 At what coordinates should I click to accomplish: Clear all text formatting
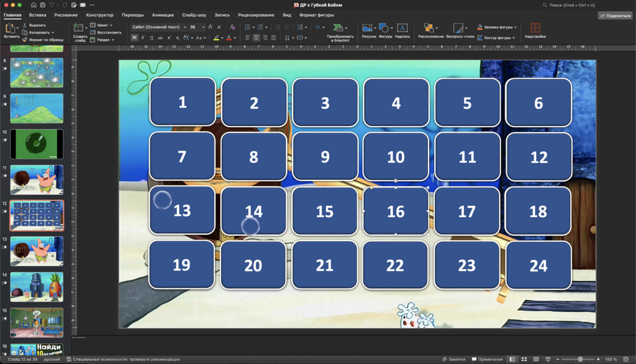click(232, 27)
